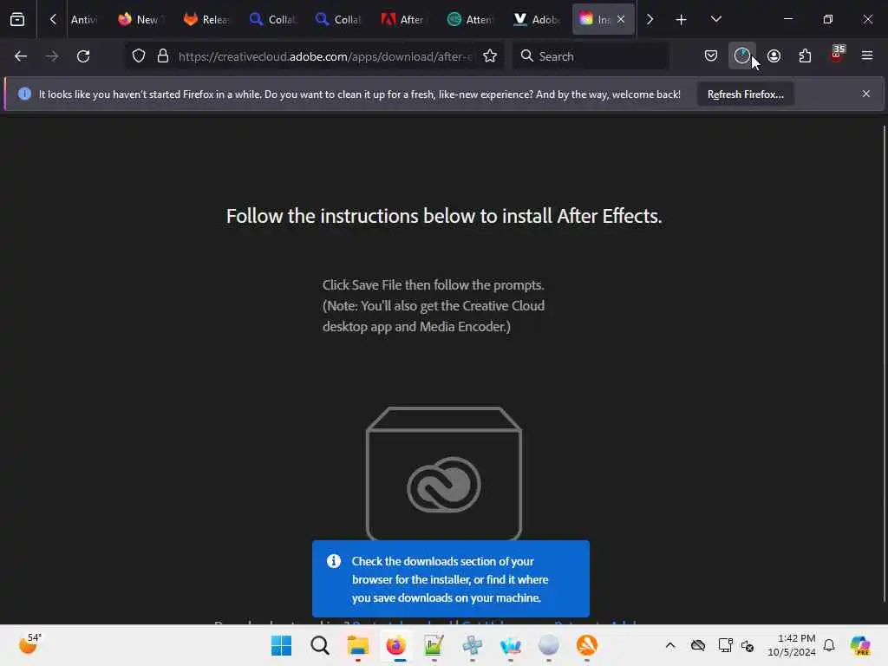The height and width of the screenshot is (666, 888).
Task: Click the creativecloud.adobe.com address bar
Action: coord(324,56)
